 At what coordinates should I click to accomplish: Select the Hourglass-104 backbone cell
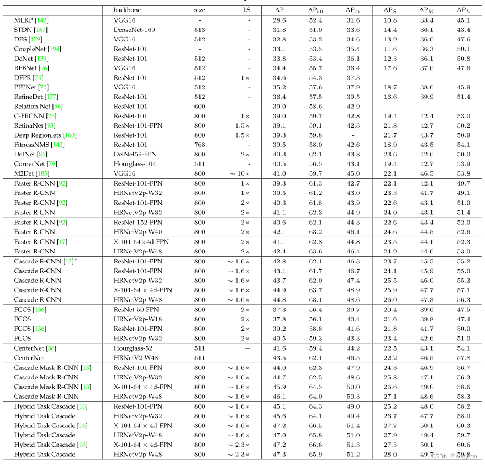point(135,164)
